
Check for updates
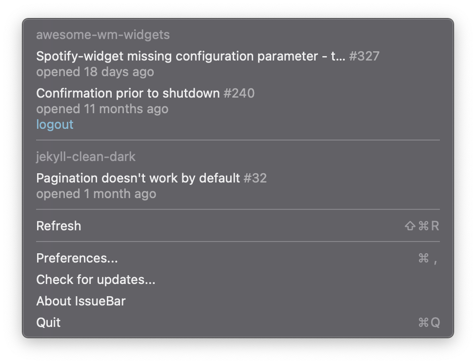(96, 280)
